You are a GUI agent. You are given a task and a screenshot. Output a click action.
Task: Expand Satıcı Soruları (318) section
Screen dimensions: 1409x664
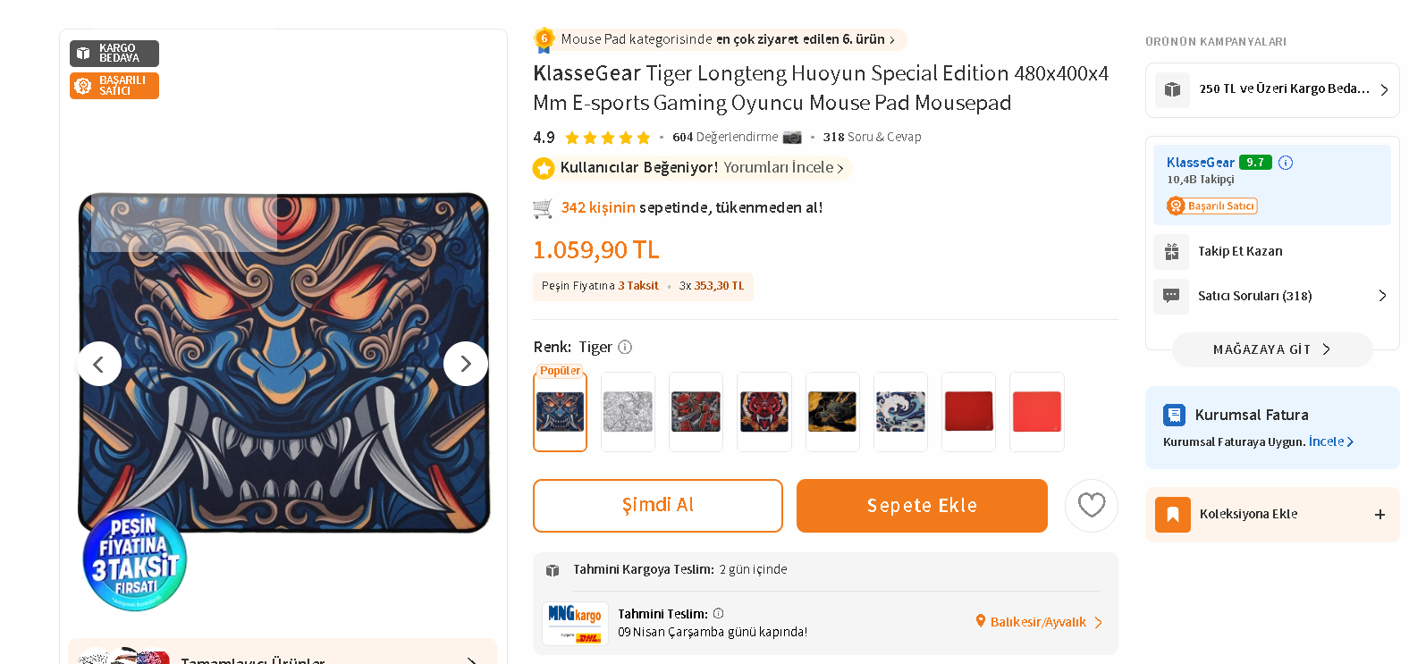pyautogui.click(x=1381, y=296)
